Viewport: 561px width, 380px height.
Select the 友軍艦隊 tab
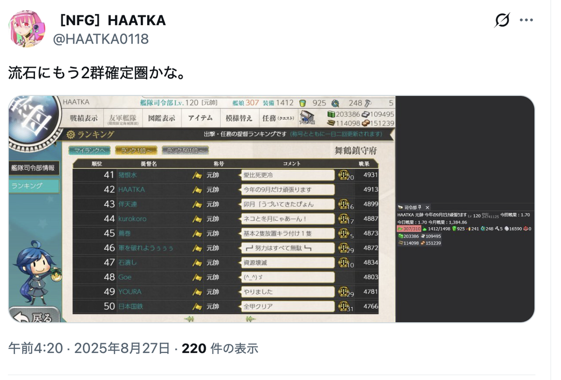click(122, 119)
